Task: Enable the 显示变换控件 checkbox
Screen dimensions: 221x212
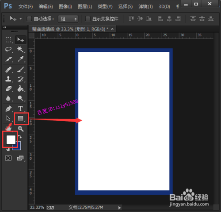Action: pyautogui.click(x=88, y=19)
